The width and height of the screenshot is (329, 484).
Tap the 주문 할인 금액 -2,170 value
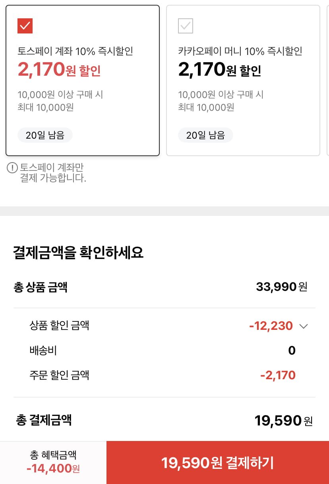pyautogui.click(x=278, y=375)
